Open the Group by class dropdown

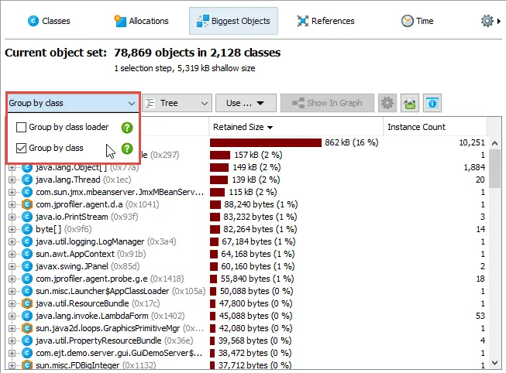click(x=72, y=103)
